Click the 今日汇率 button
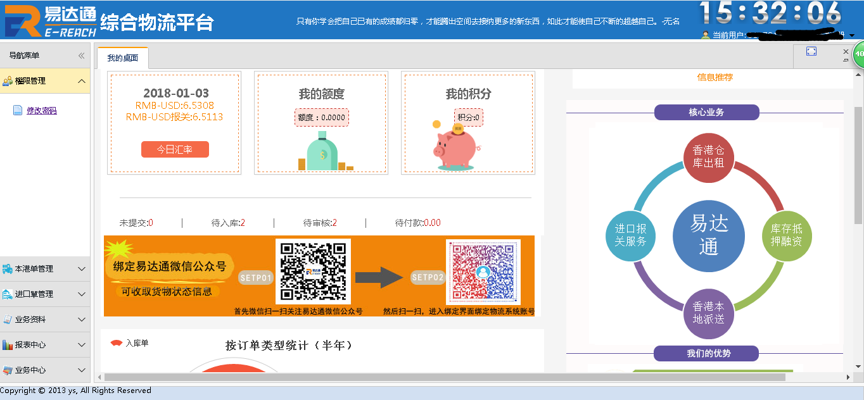 pos(175,149)
